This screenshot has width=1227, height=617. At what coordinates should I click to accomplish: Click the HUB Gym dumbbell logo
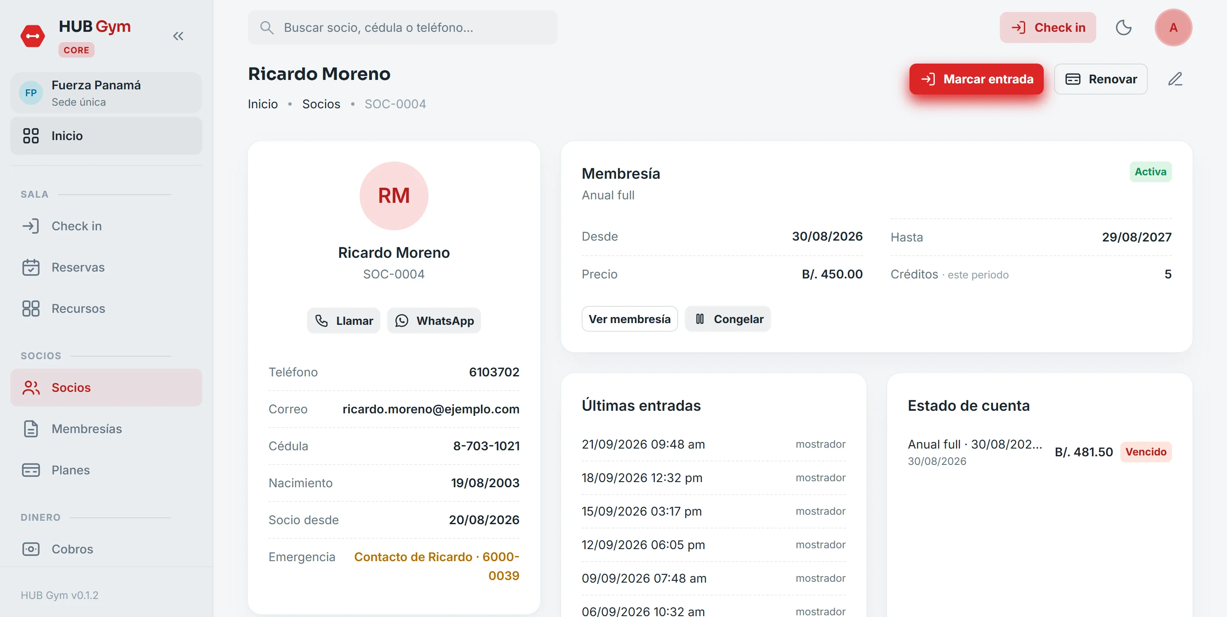(x=33, y=36)
